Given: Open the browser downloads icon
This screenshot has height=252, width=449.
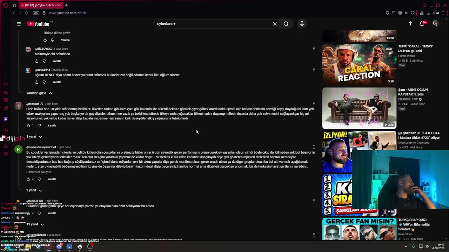Looking at the screenshot, I should pyautogui.click(x=428, y=13).
